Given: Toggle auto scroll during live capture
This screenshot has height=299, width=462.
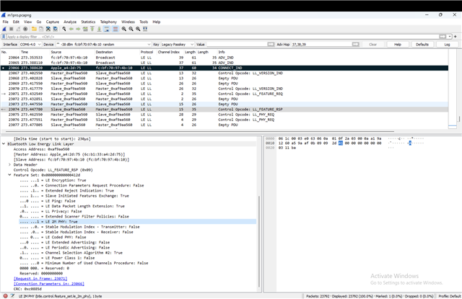Looking at the screenshot, I should tap(107, 29).
